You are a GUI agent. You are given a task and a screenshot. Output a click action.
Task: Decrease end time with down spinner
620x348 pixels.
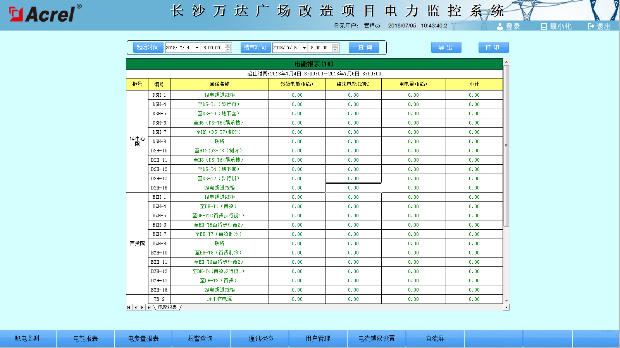[335, 50]
